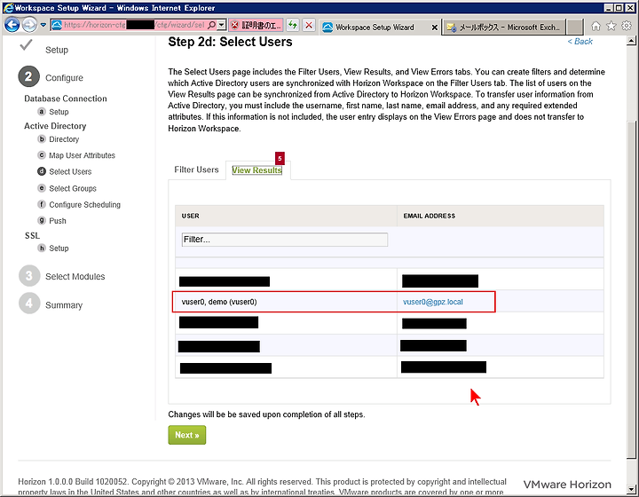
Task: Open the recent pages dropdown arrow
Action: 43,25
